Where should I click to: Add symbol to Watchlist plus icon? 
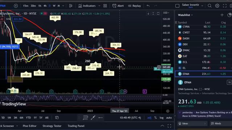tap(222, 15)
